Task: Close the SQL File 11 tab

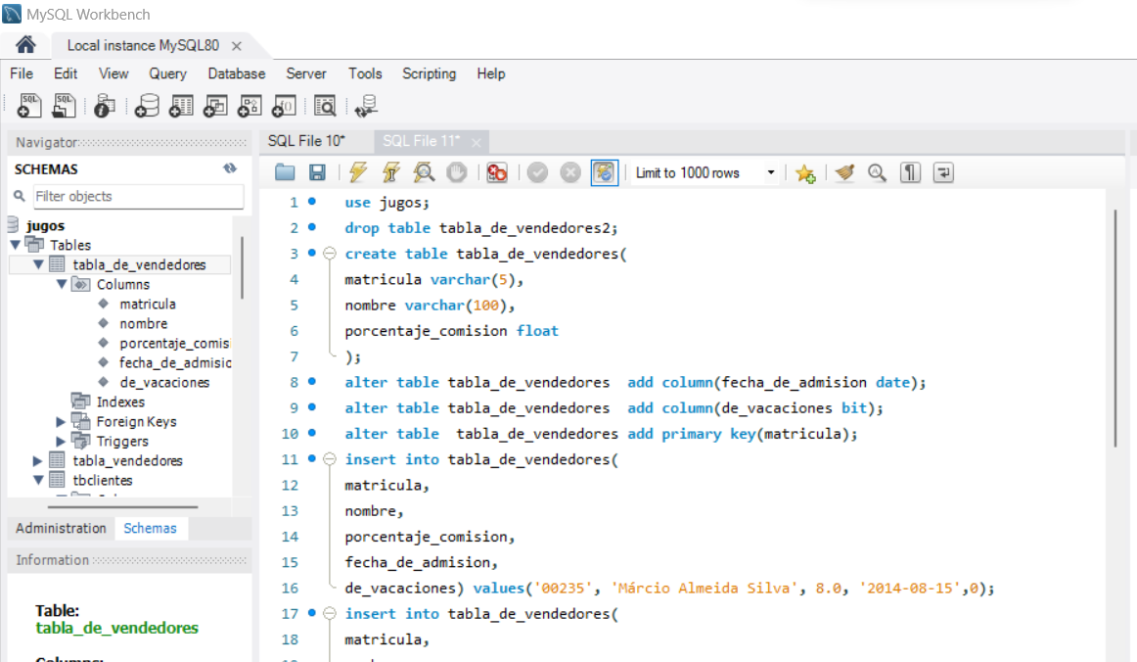Action: [476, 142]
